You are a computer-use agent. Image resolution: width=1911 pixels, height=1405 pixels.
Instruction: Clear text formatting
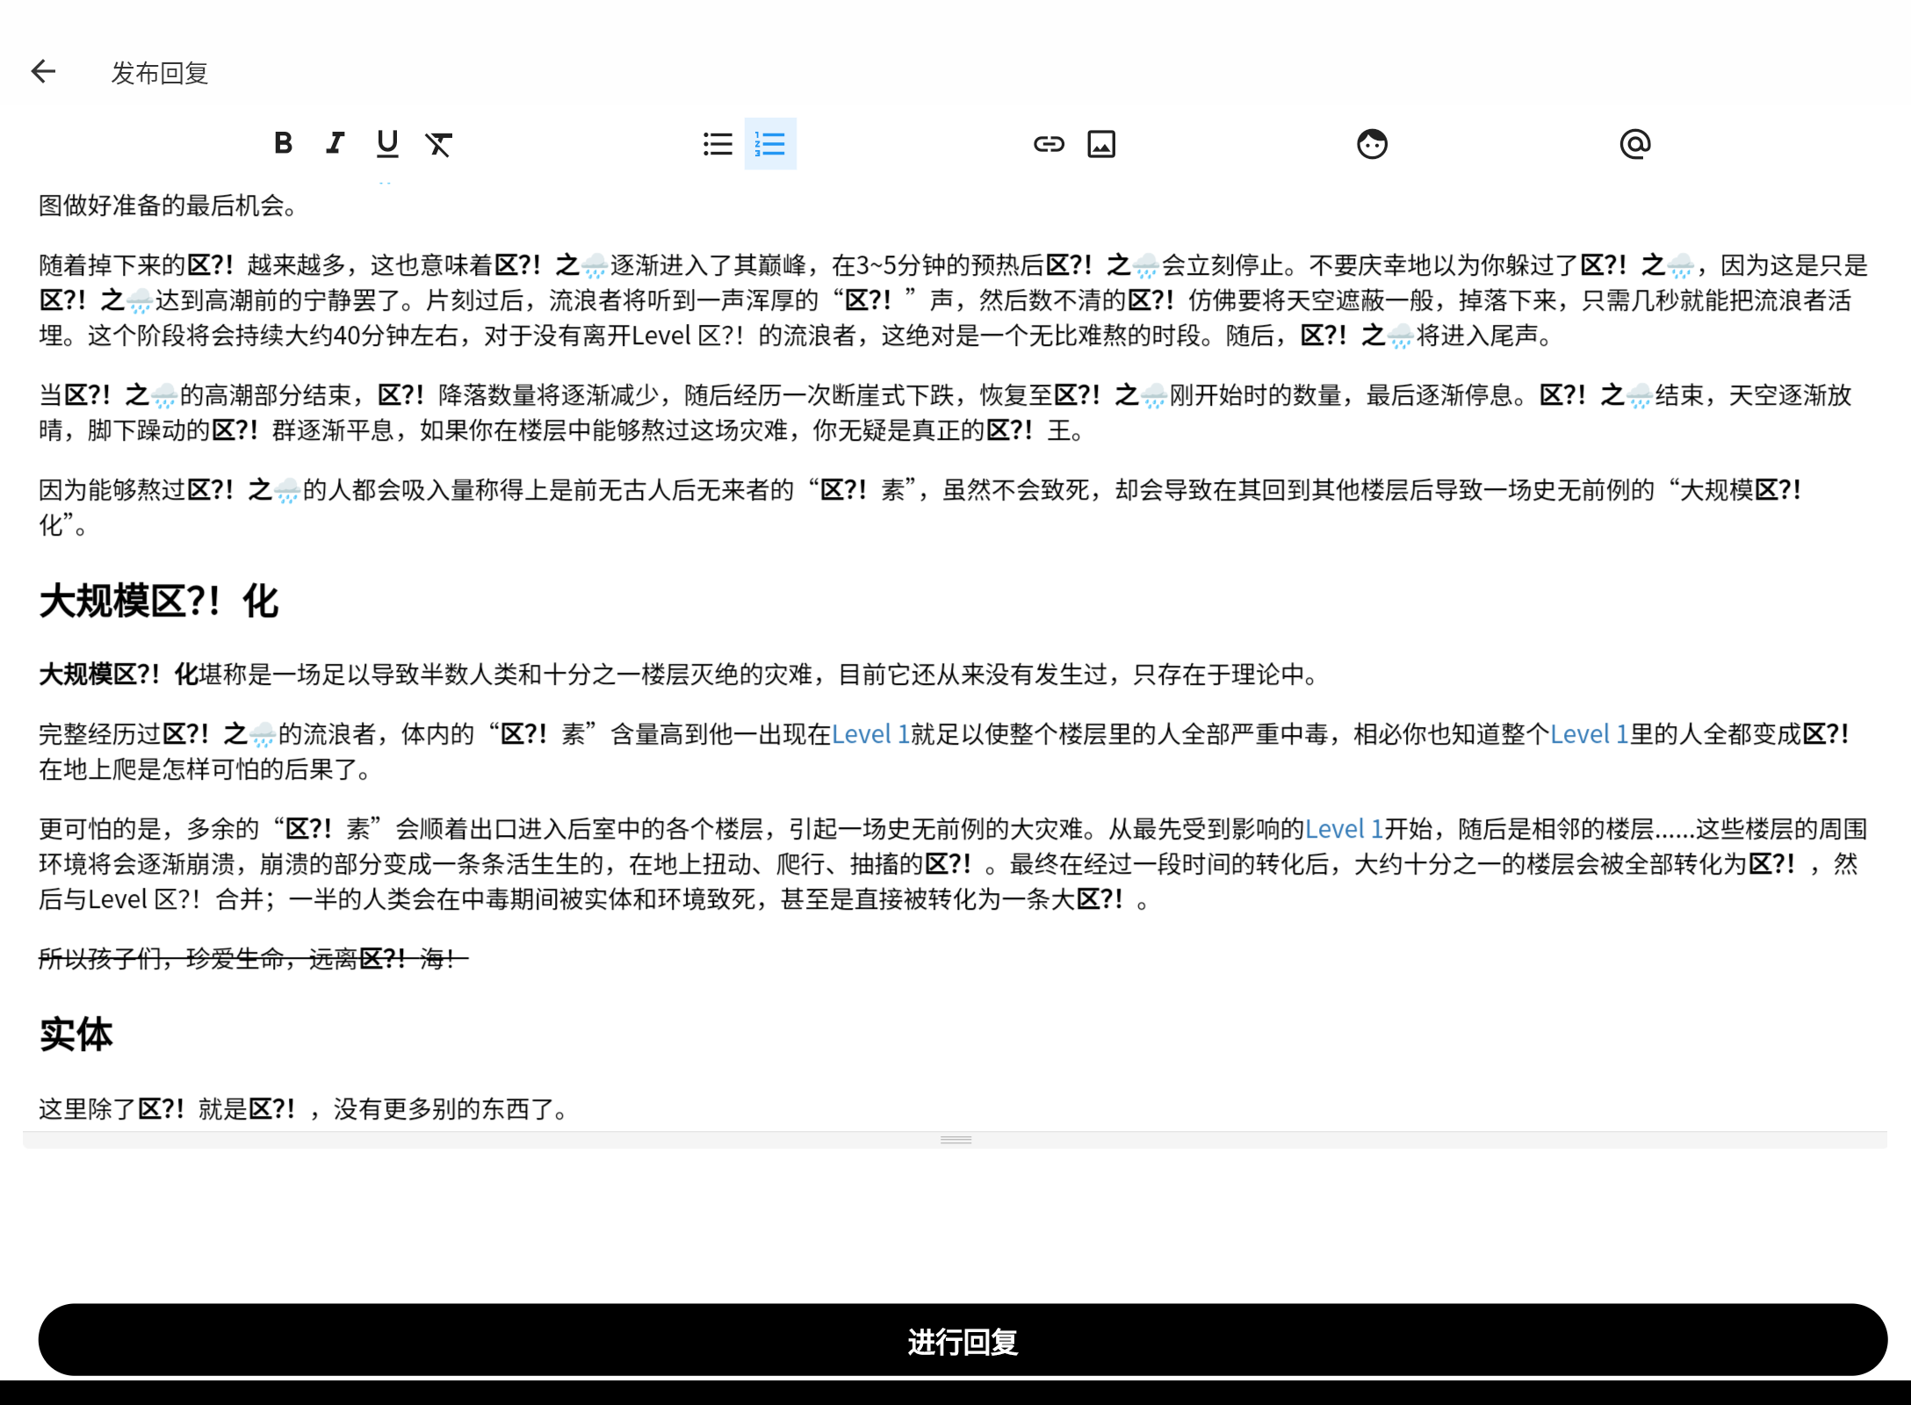440,143
